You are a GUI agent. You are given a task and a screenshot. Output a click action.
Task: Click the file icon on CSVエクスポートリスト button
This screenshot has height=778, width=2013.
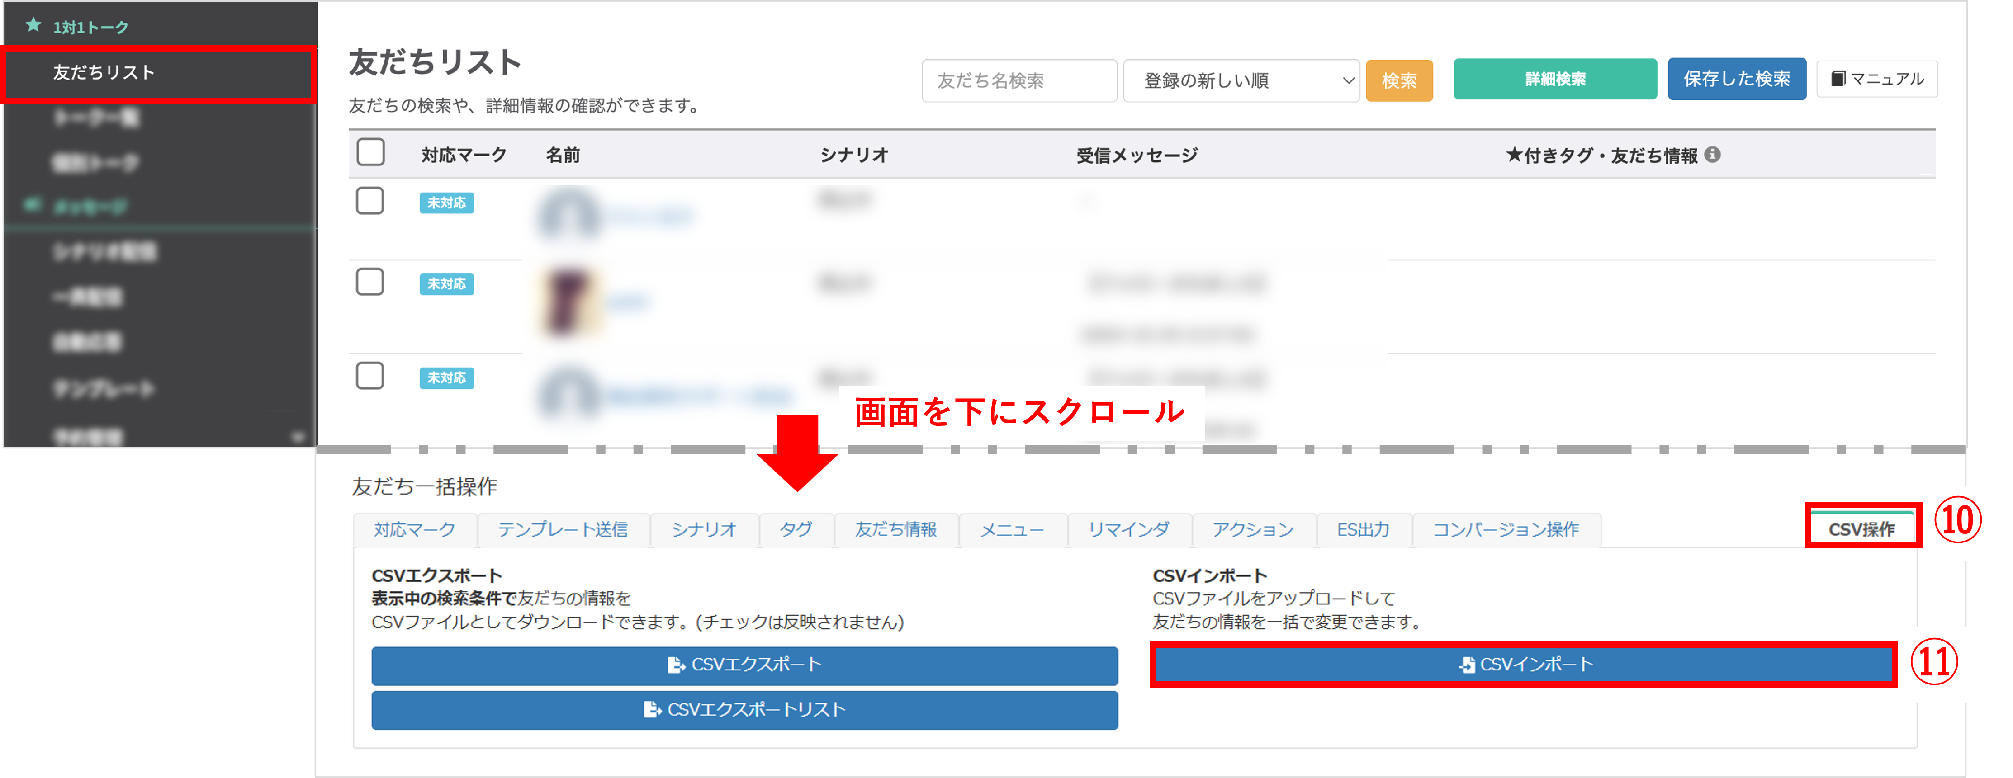pyautogui.click(x=651, y=710)
